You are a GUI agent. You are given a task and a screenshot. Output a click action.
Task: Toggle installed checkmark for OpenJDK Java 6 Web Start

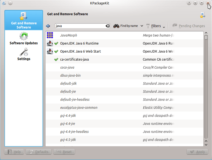tap(56, 51)
